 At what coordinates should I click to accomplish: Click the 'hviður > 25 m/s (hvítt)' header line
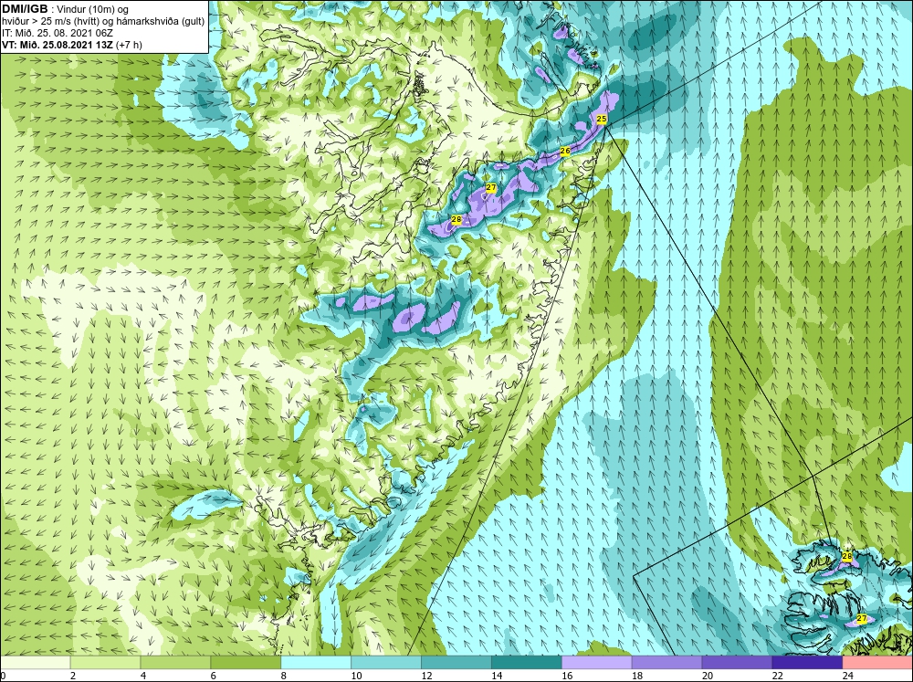[x=103, y=21]
